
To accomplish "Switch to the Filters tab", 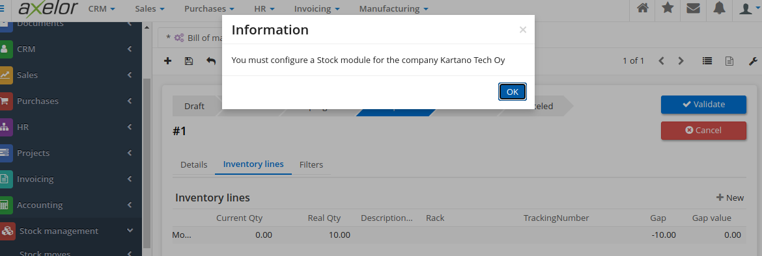I will [x=311, y=164].
